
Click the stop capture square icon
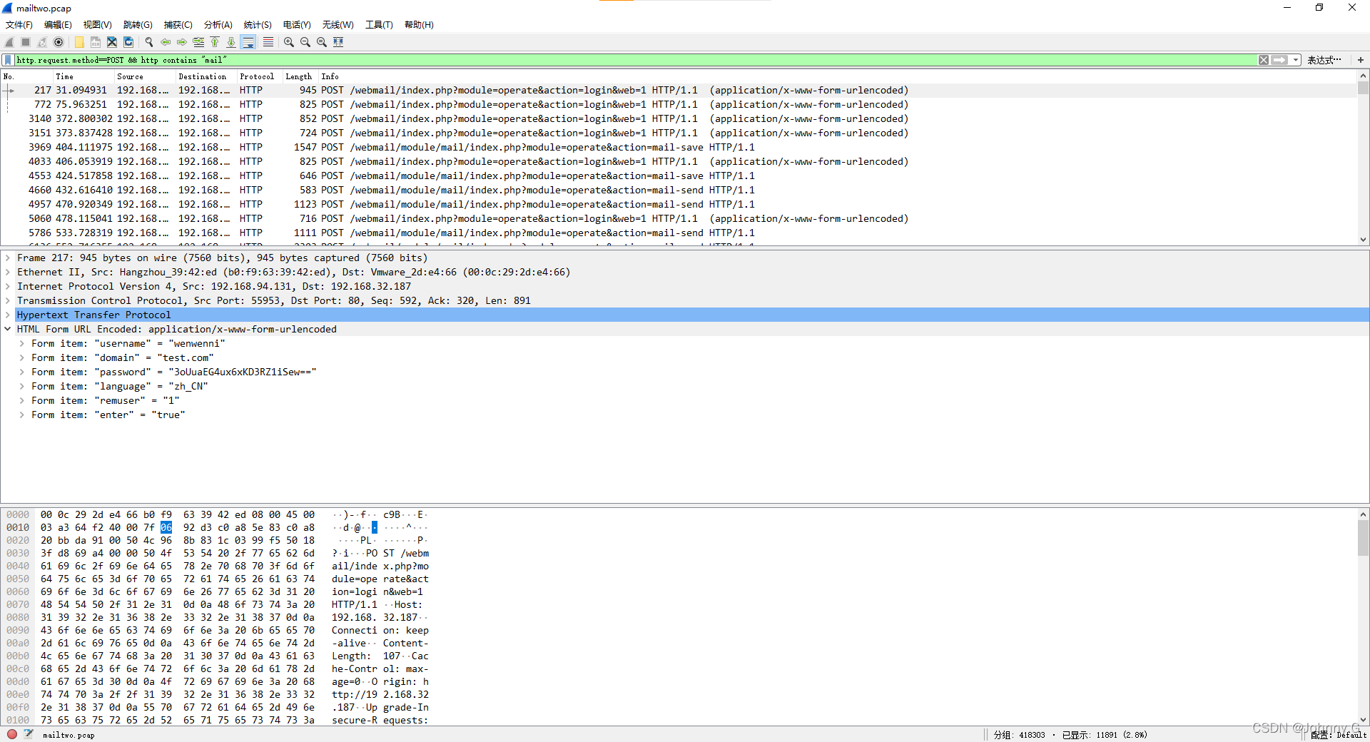tap(26, 42)
